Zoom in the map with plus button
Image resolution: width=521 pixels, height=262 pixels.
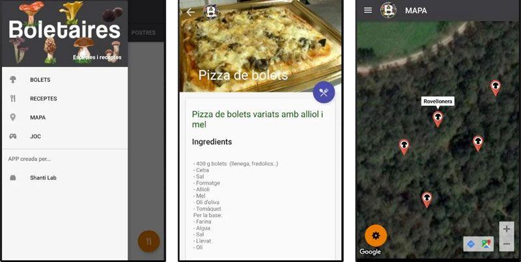(507, 229)
